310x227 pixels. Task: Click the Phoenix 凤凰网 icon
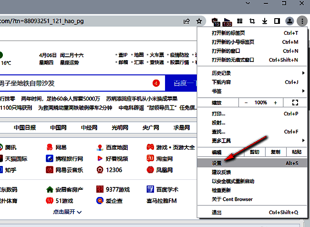(150, 170)
